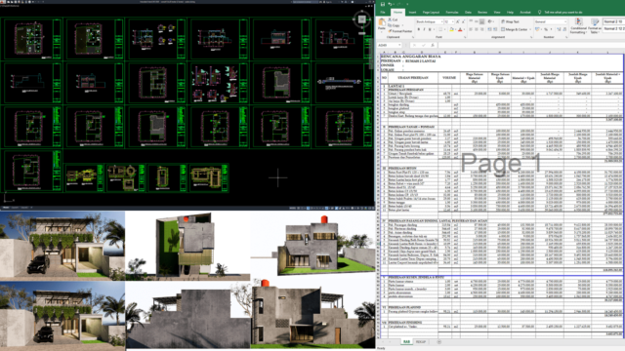Viewport: 625px width, 351px height.
Task: Click the VOLUME column header cell
Action: pyautogui.click(x=449, y=78)
